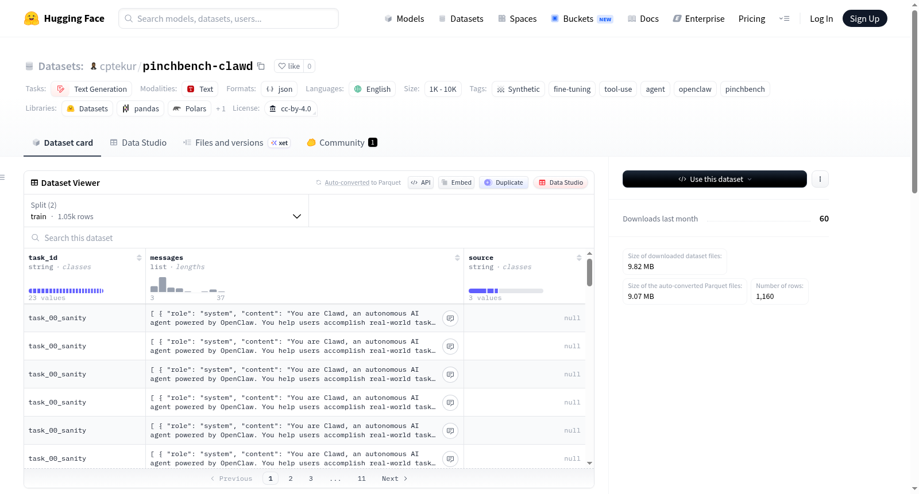Go to Datasets in the top navigation
Viewport: 919px width, 494px height.
[x=461, y=18]
